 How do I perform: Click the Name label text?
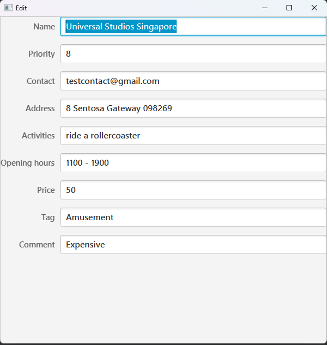(44, 27)
